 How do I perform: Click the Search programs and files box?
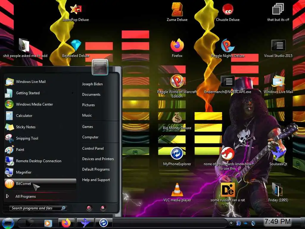pyautogui.click(x=38, y=208)
